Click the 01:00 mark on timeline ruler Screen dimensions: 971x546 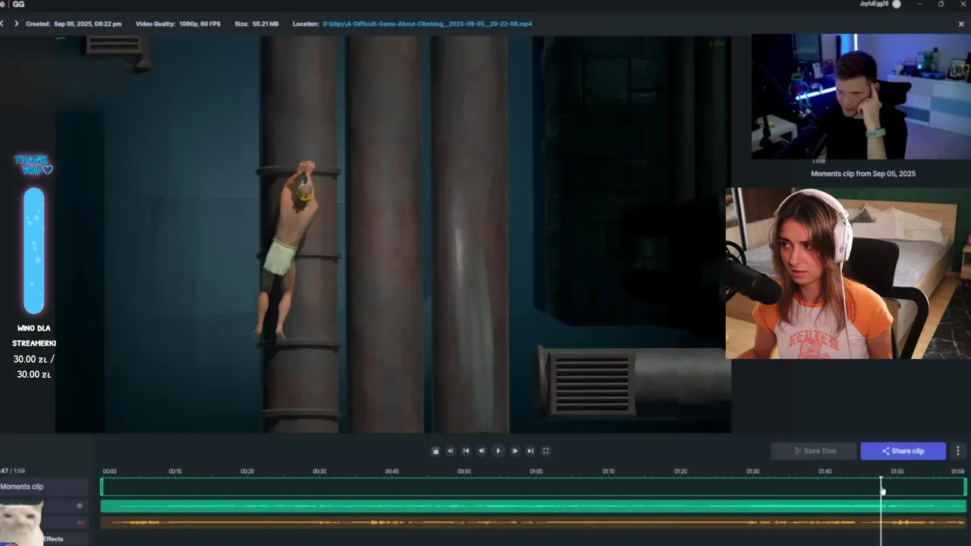coord(536,472)
